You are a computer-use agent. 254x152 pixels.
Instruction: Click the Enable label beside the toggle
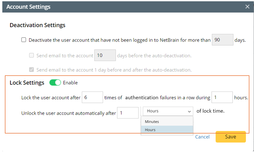point(70,83)
